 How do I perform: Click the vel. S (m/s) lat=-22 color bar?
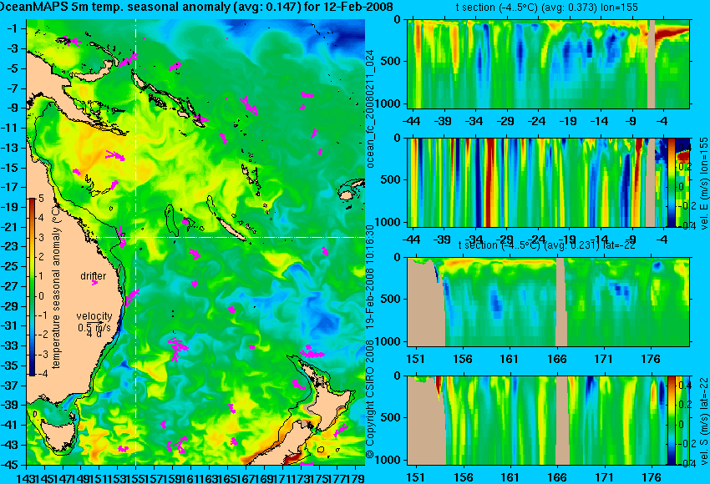point(671,421)
